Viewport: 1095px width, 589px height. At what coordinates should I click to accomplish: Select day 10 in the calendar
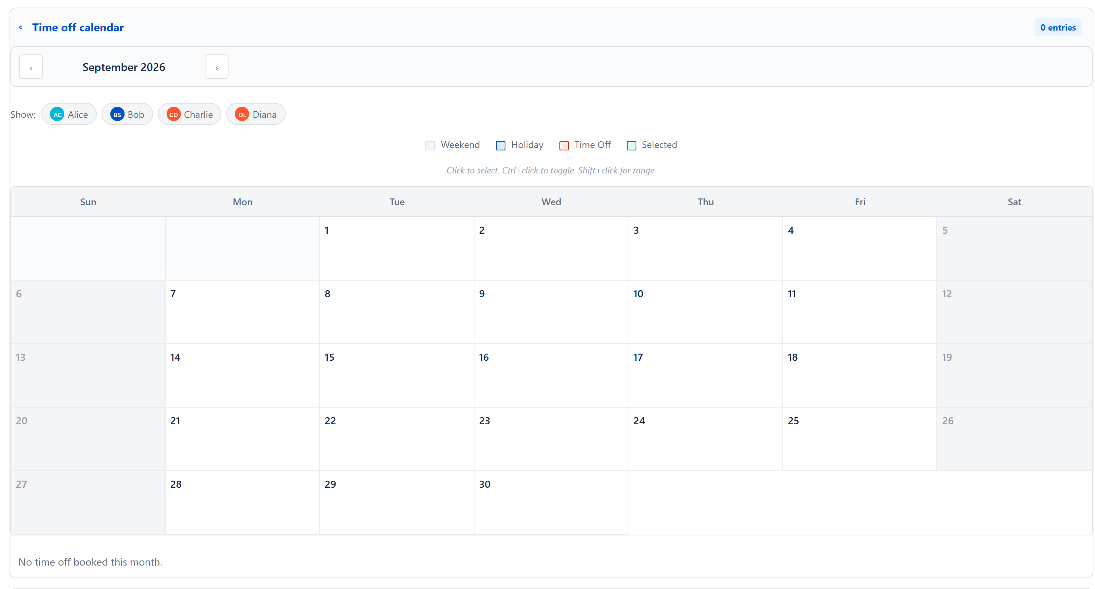point(705,312)
